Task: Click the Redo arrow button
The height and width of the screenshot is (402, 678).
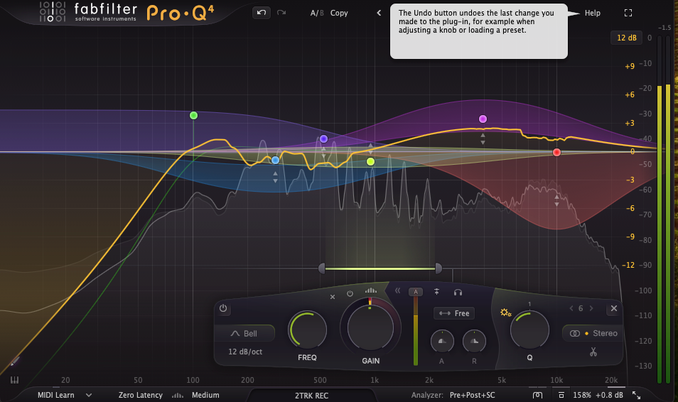Action: pos(281,13)
